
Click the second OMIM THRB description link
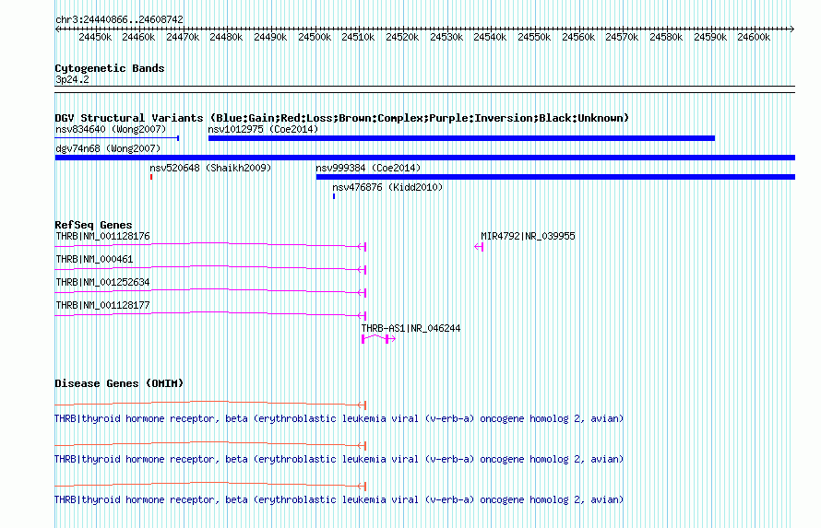coord(339,459)
